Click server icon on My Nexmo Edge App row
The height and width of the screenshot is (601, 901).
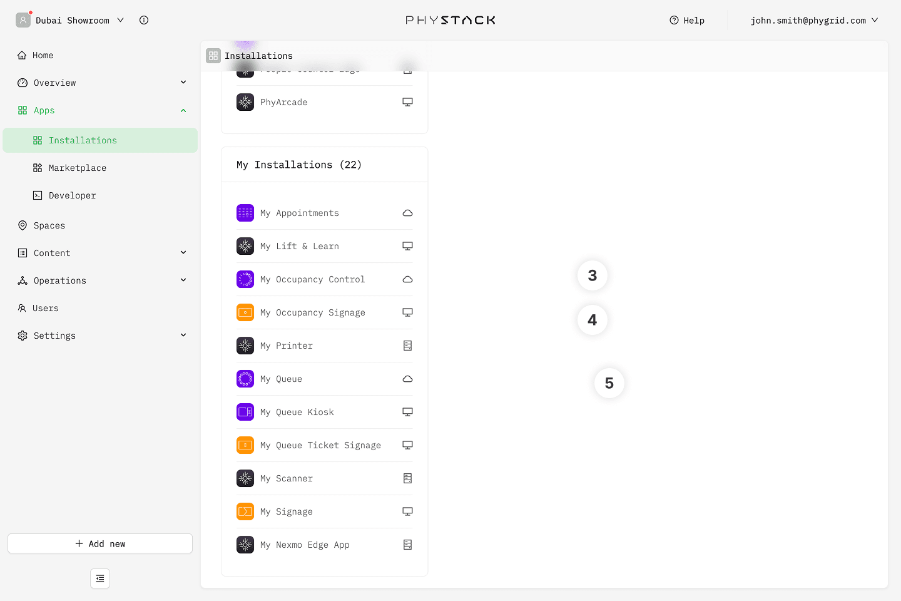407,545
